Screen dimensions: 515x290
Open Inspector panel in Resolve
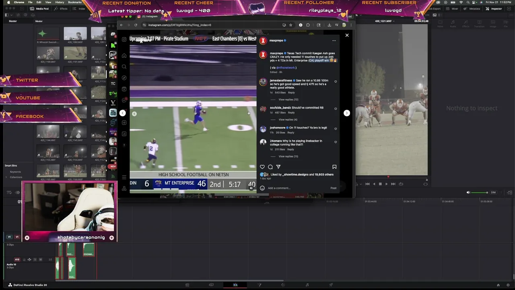point(494,8)
